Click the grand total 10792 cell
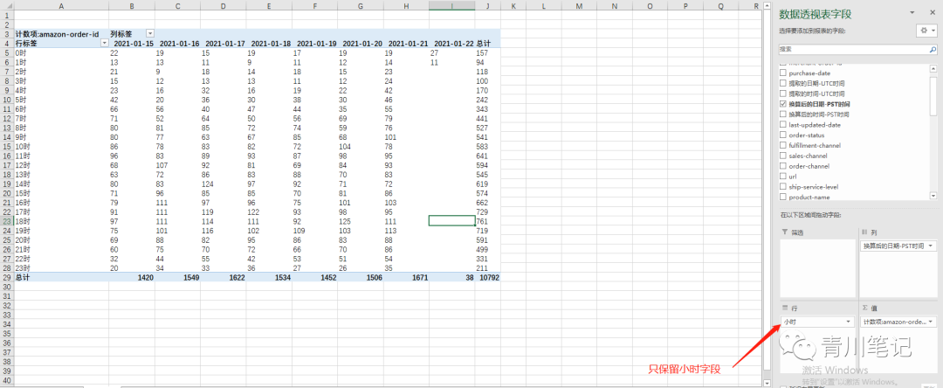 coord(488,278)
